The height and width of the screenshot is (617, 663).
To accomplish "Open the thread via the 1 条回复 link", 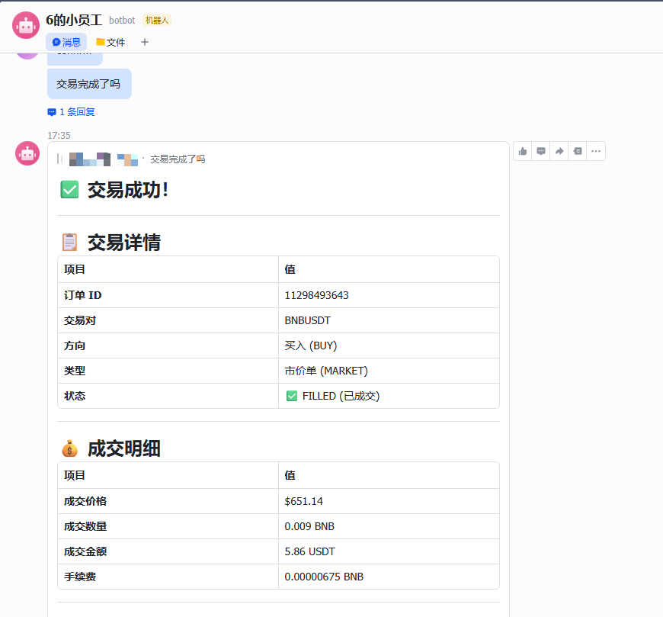I will 71,111.
